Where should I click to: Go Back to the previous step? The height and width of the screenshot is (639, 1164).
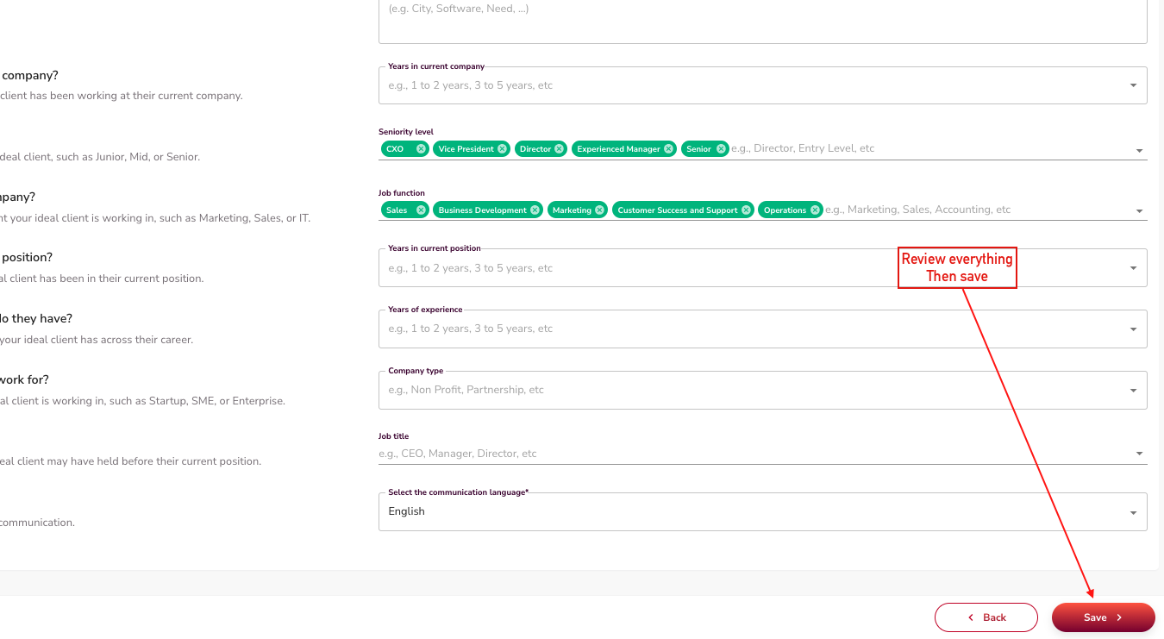986,617
